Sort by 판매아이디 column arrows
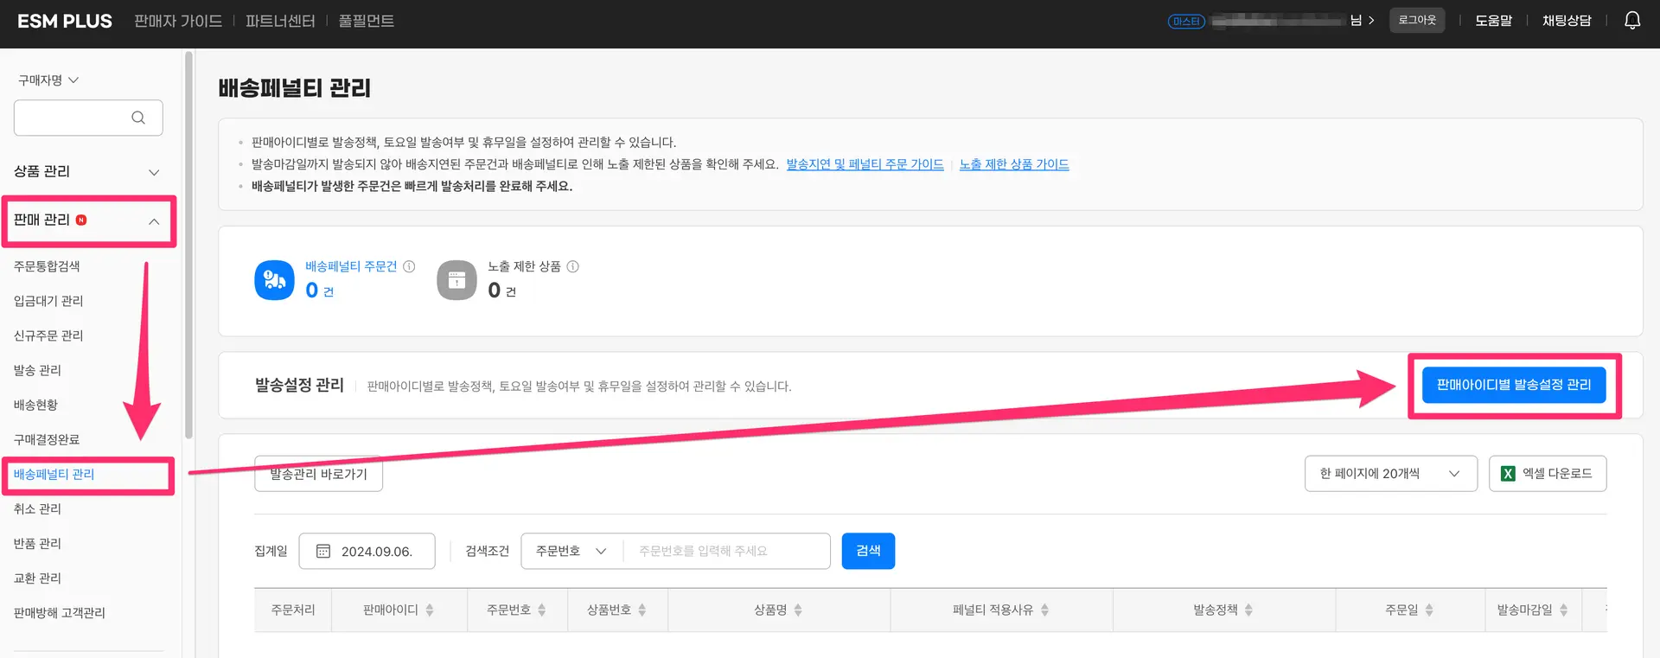Viewport: 1660px width, 658px height. click(430, 610)
